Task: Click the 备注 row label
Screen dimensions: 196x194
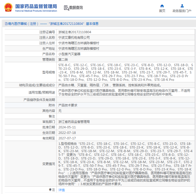Action: coord(52,116)
